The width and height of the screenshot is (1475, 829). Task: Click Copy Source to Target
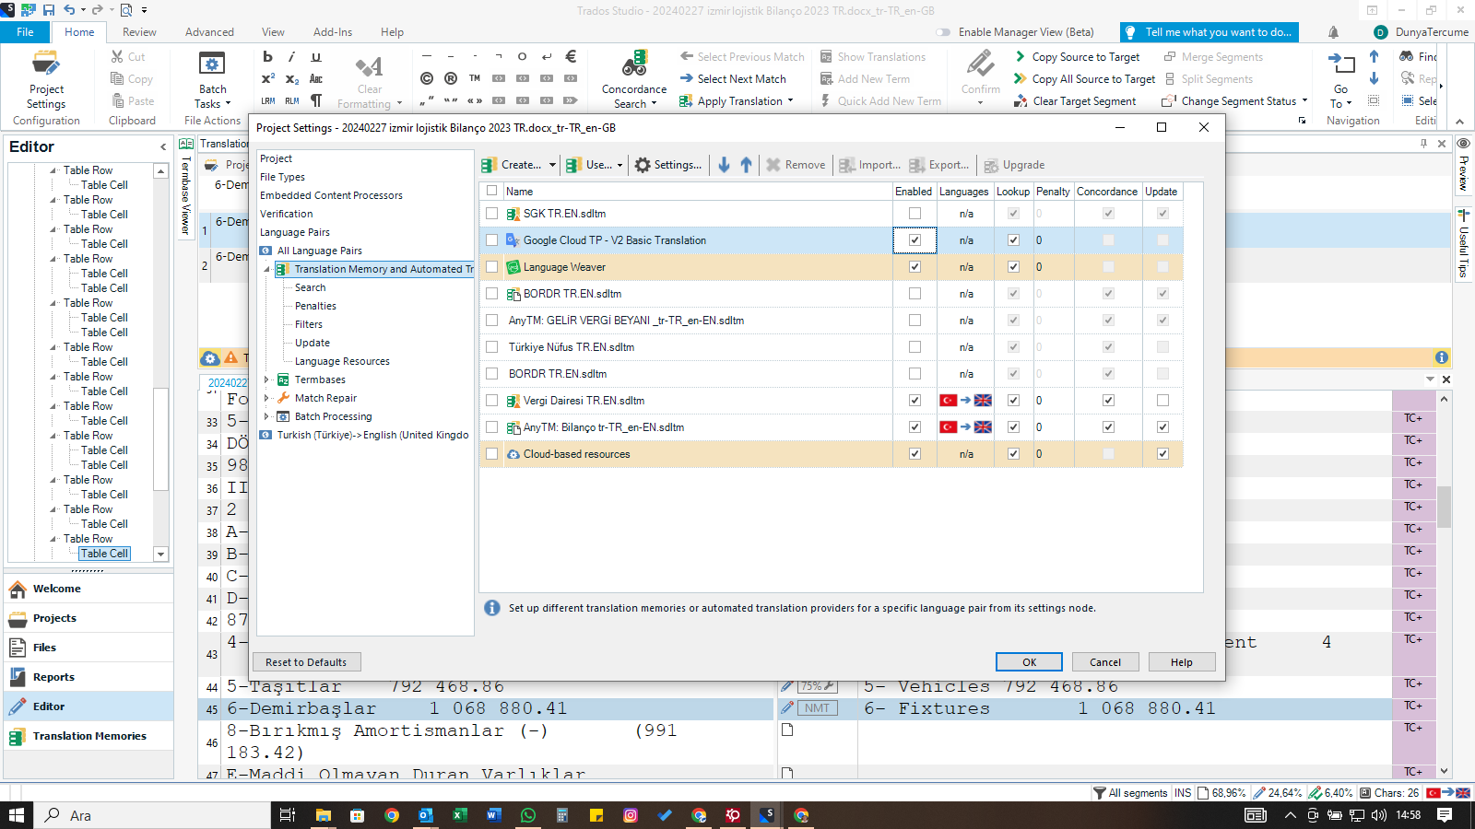(1077, 57)
